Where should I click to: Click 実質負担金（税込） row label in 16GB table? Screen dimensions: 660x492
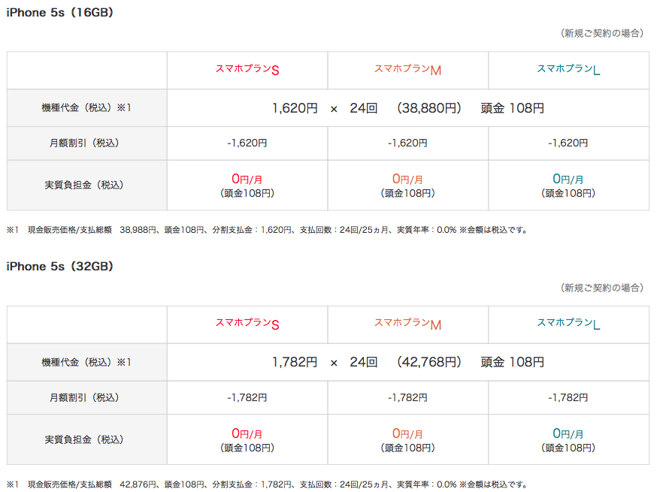coord(84,185)
